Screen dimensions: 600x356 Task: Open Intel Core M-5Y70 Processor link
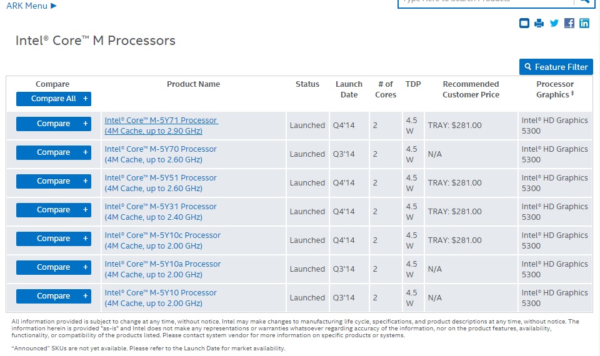point(161,154)
